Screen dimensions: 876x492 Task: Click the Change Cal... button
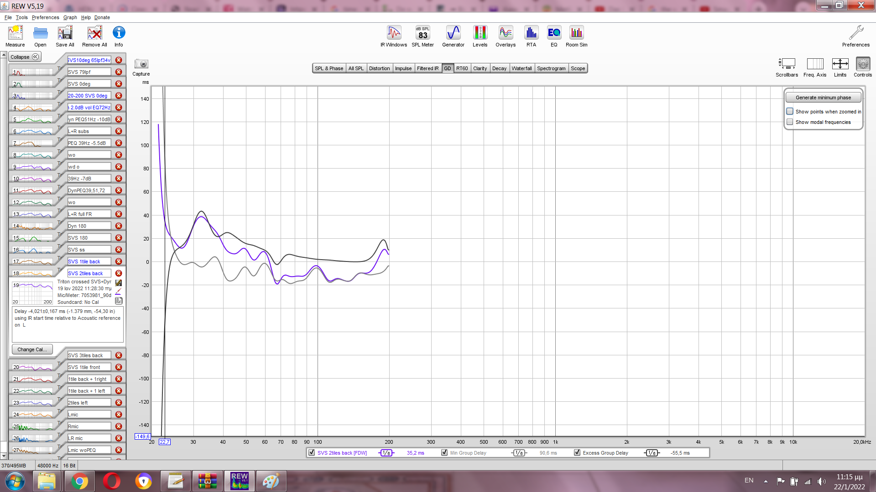click(32, 349)
